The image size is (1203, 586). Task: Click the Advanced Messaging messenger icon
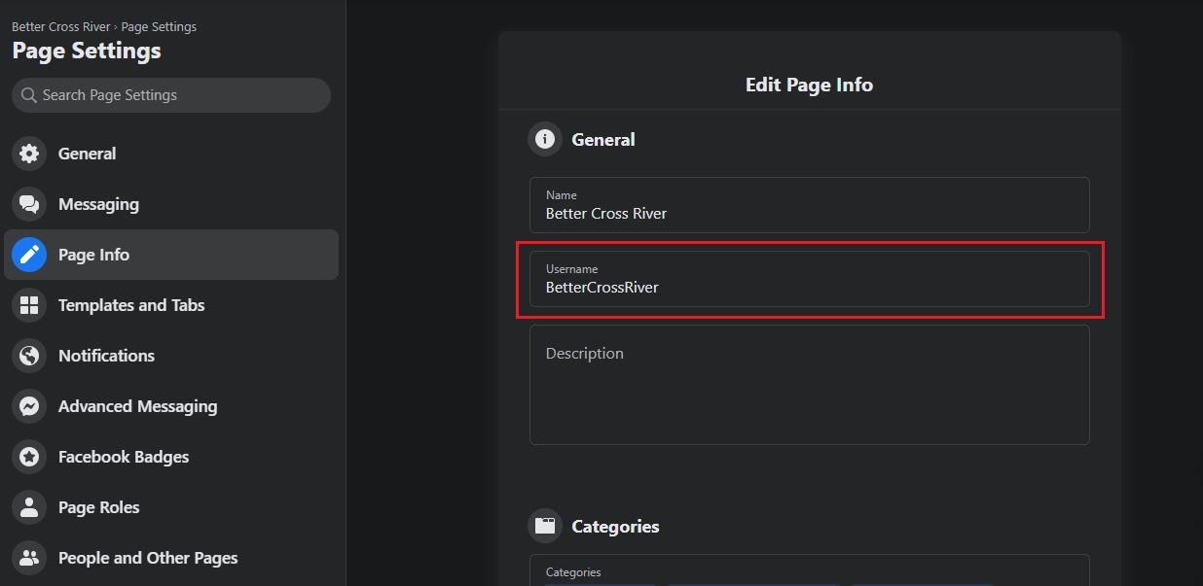[29, 406]
